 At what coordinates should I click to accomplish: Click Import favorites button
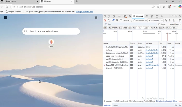coord(14,12)
